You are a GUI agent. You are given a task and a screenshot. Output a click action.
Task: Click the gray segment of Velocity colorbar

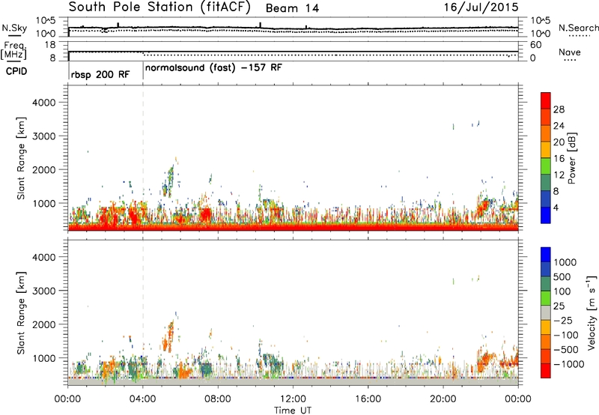pos(546,313)
